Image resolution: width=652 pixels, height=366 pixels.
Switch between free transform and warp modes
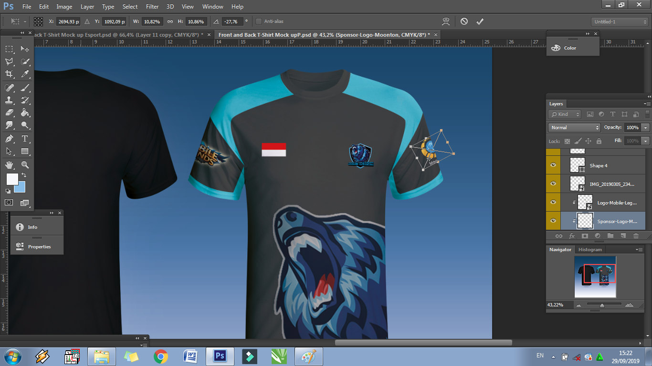pos(446,21)
